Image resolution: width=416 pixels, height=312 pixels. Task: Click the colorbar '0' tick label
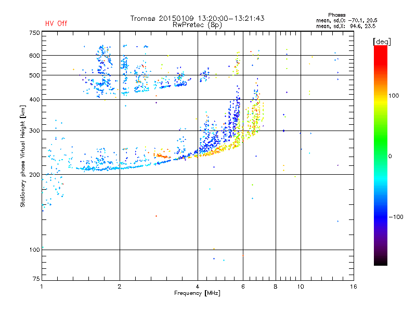390,157
